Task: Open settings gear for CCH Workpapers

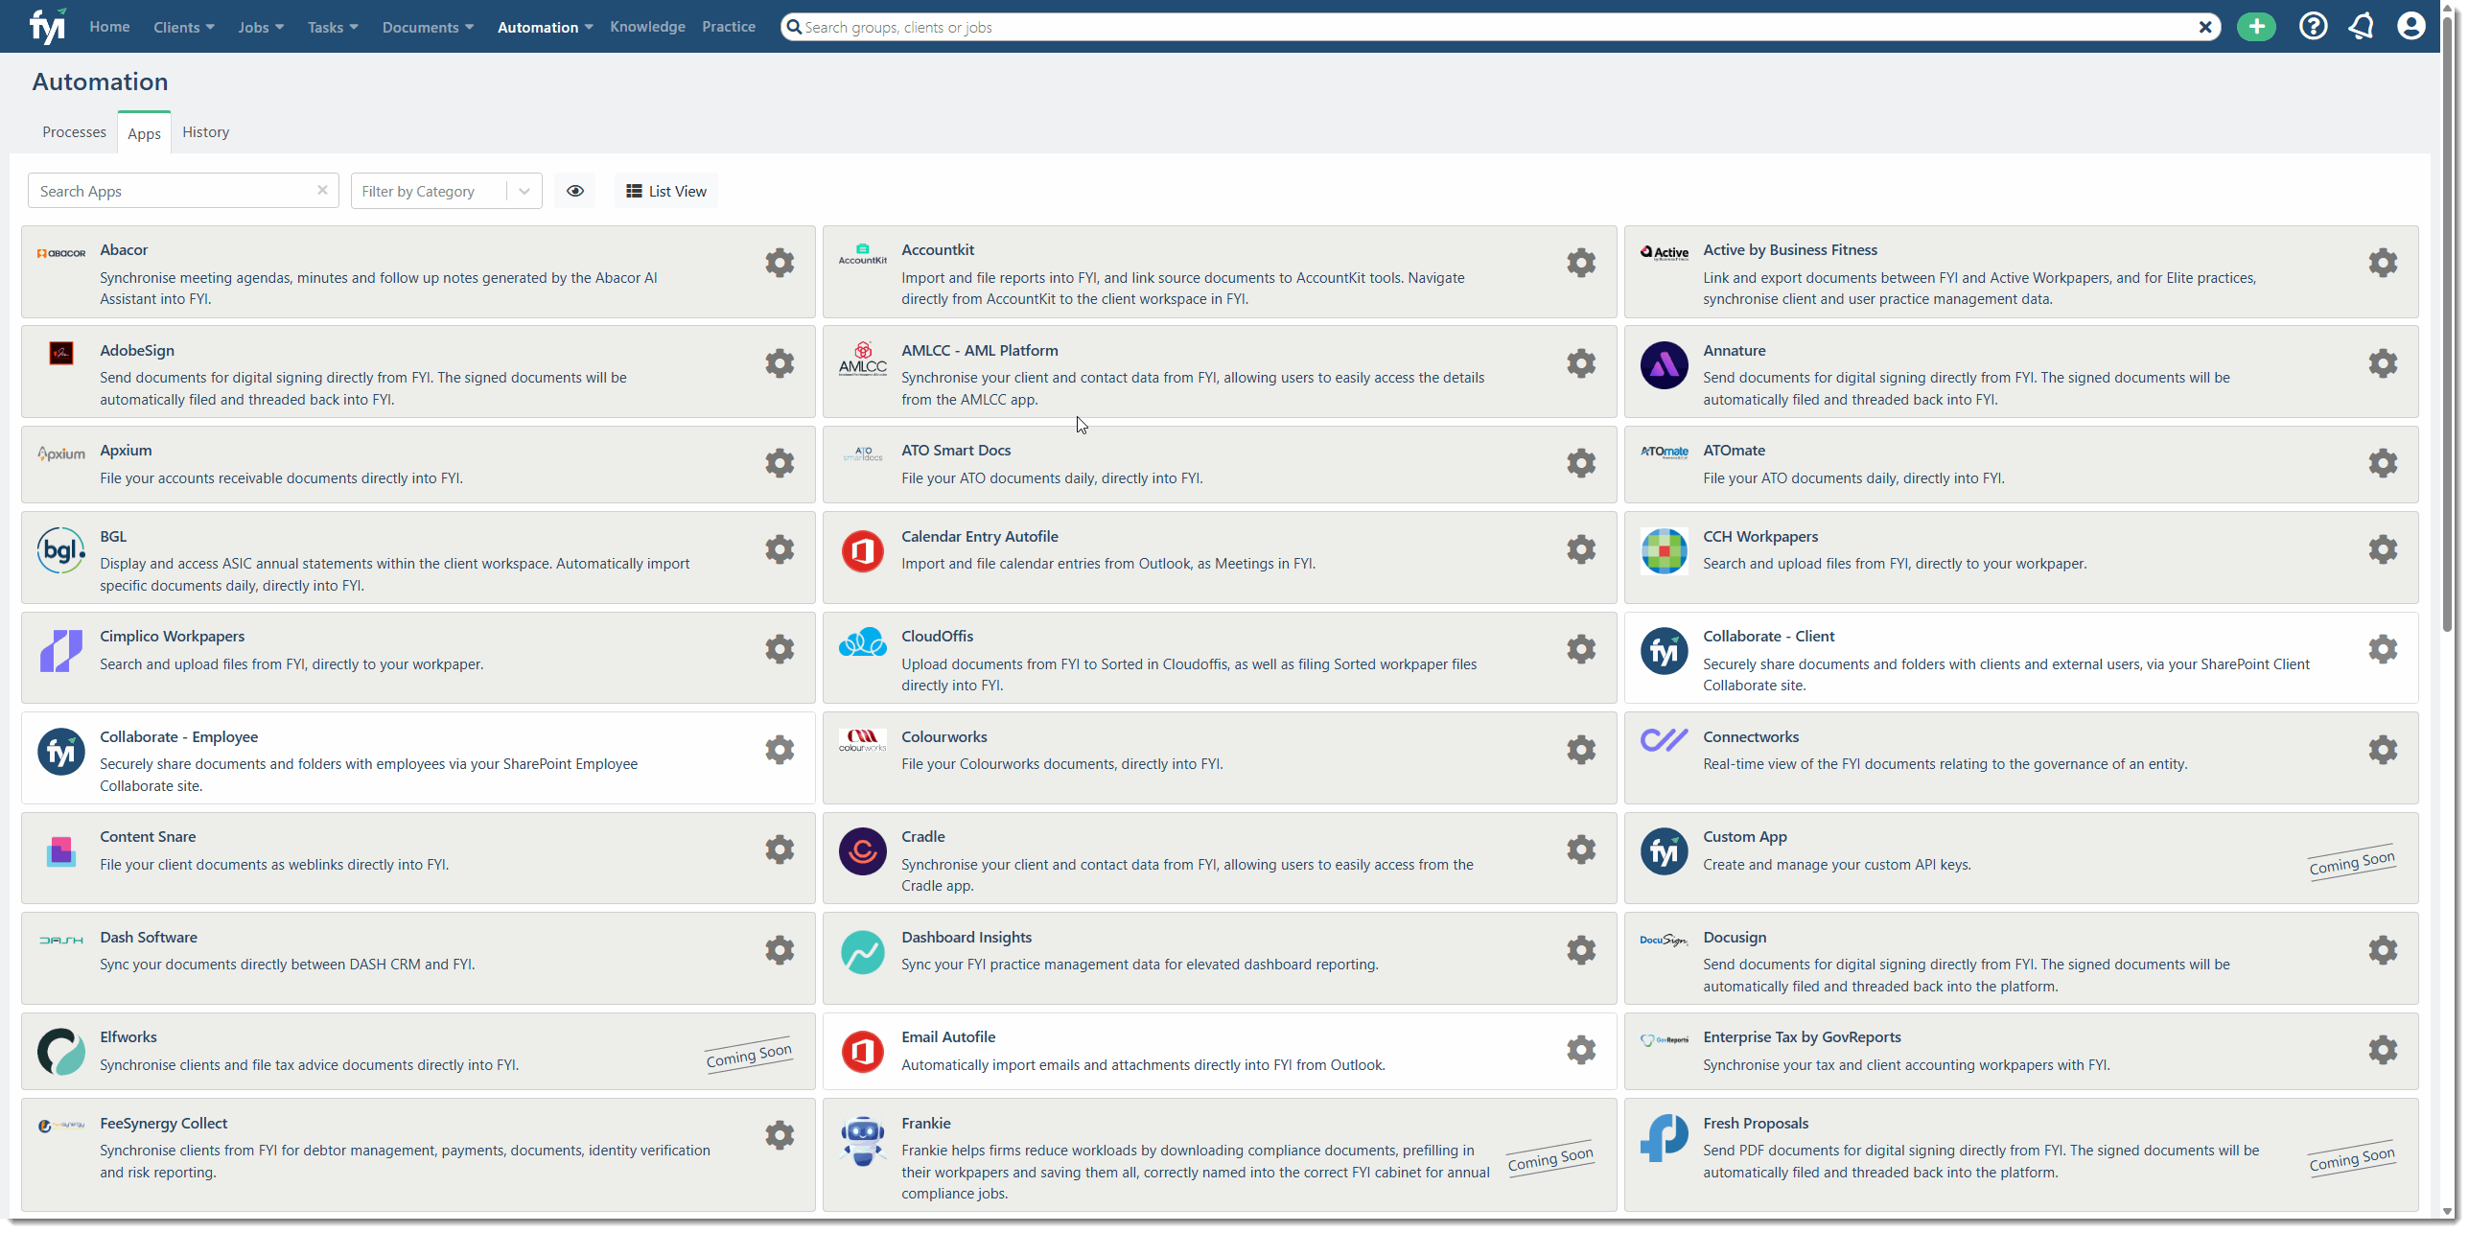Action: point(2383,549)
